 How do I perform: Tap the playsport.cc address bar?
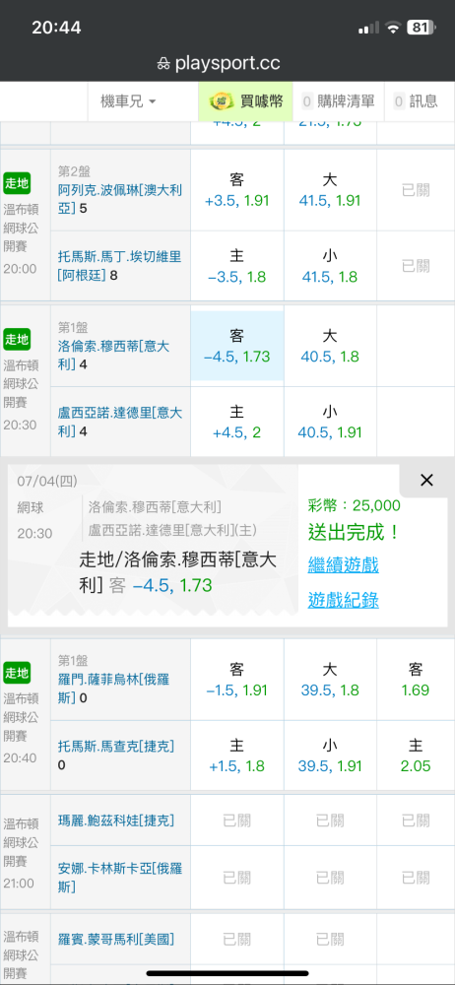pos(227,63)
